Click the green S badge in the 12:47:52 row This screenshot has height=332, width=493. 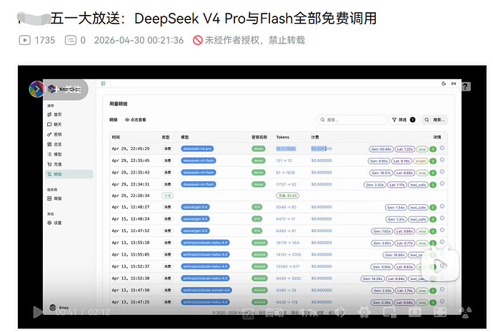click(433, 231)
